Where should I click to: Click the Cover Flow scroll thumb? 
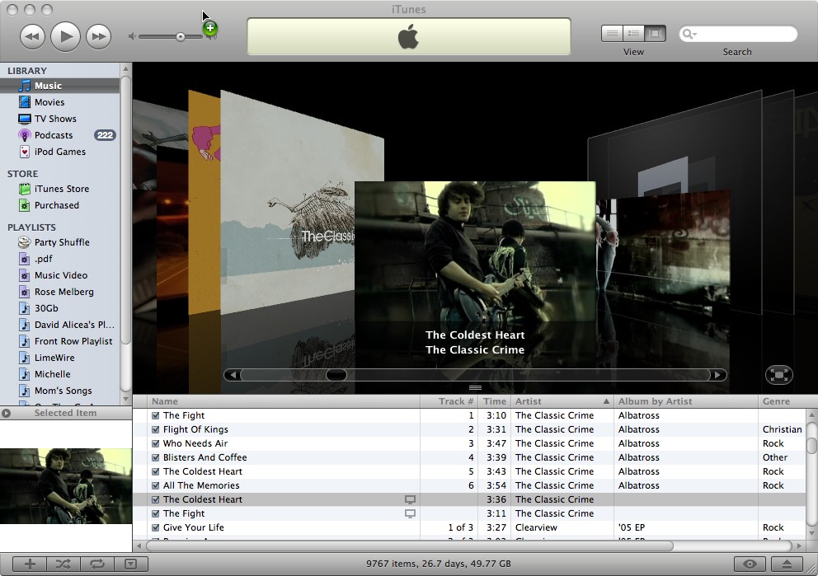coord(336,375)
